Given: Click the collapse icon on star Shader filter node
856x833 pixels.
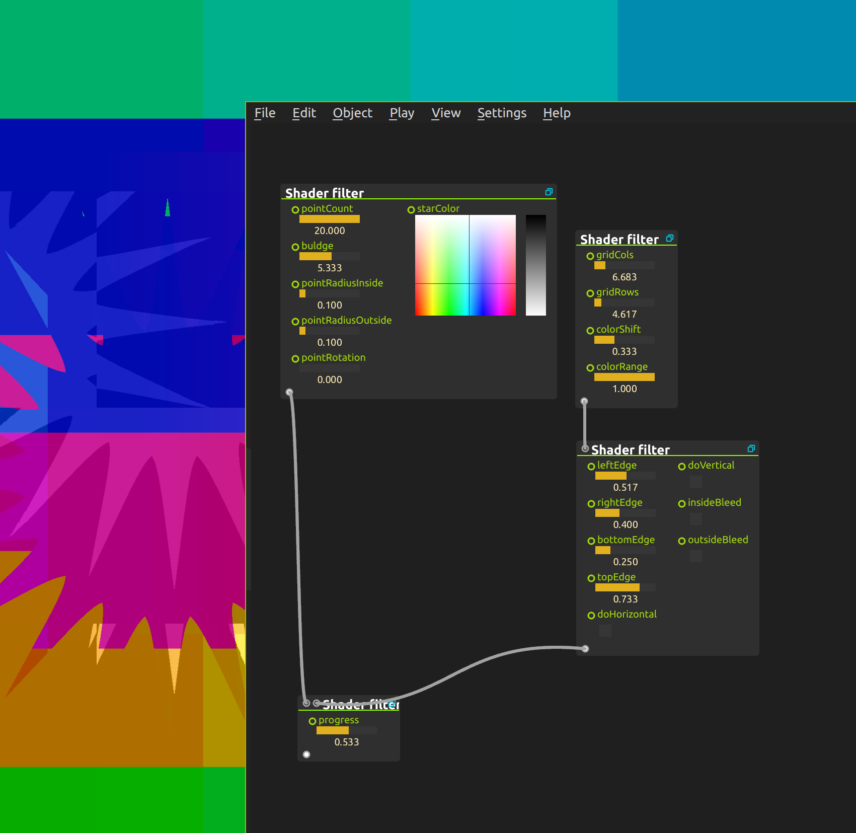Looking at the screenshot, I should 549,192.
